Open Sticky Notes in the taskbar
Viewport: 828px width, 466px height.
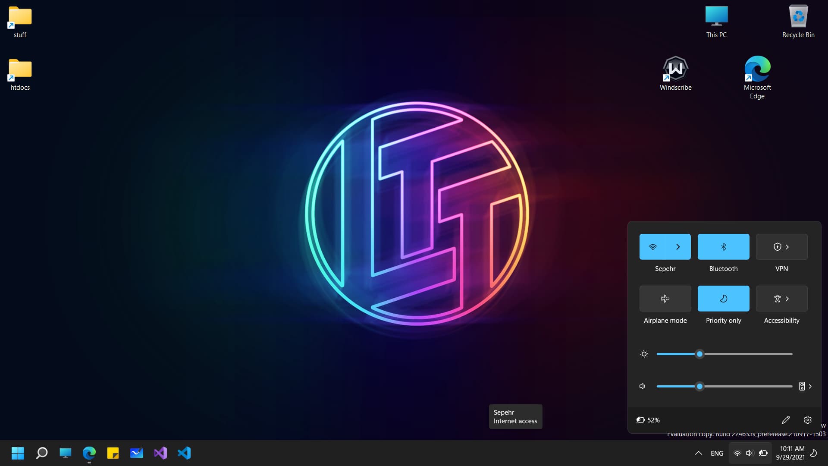coord(113,453)
